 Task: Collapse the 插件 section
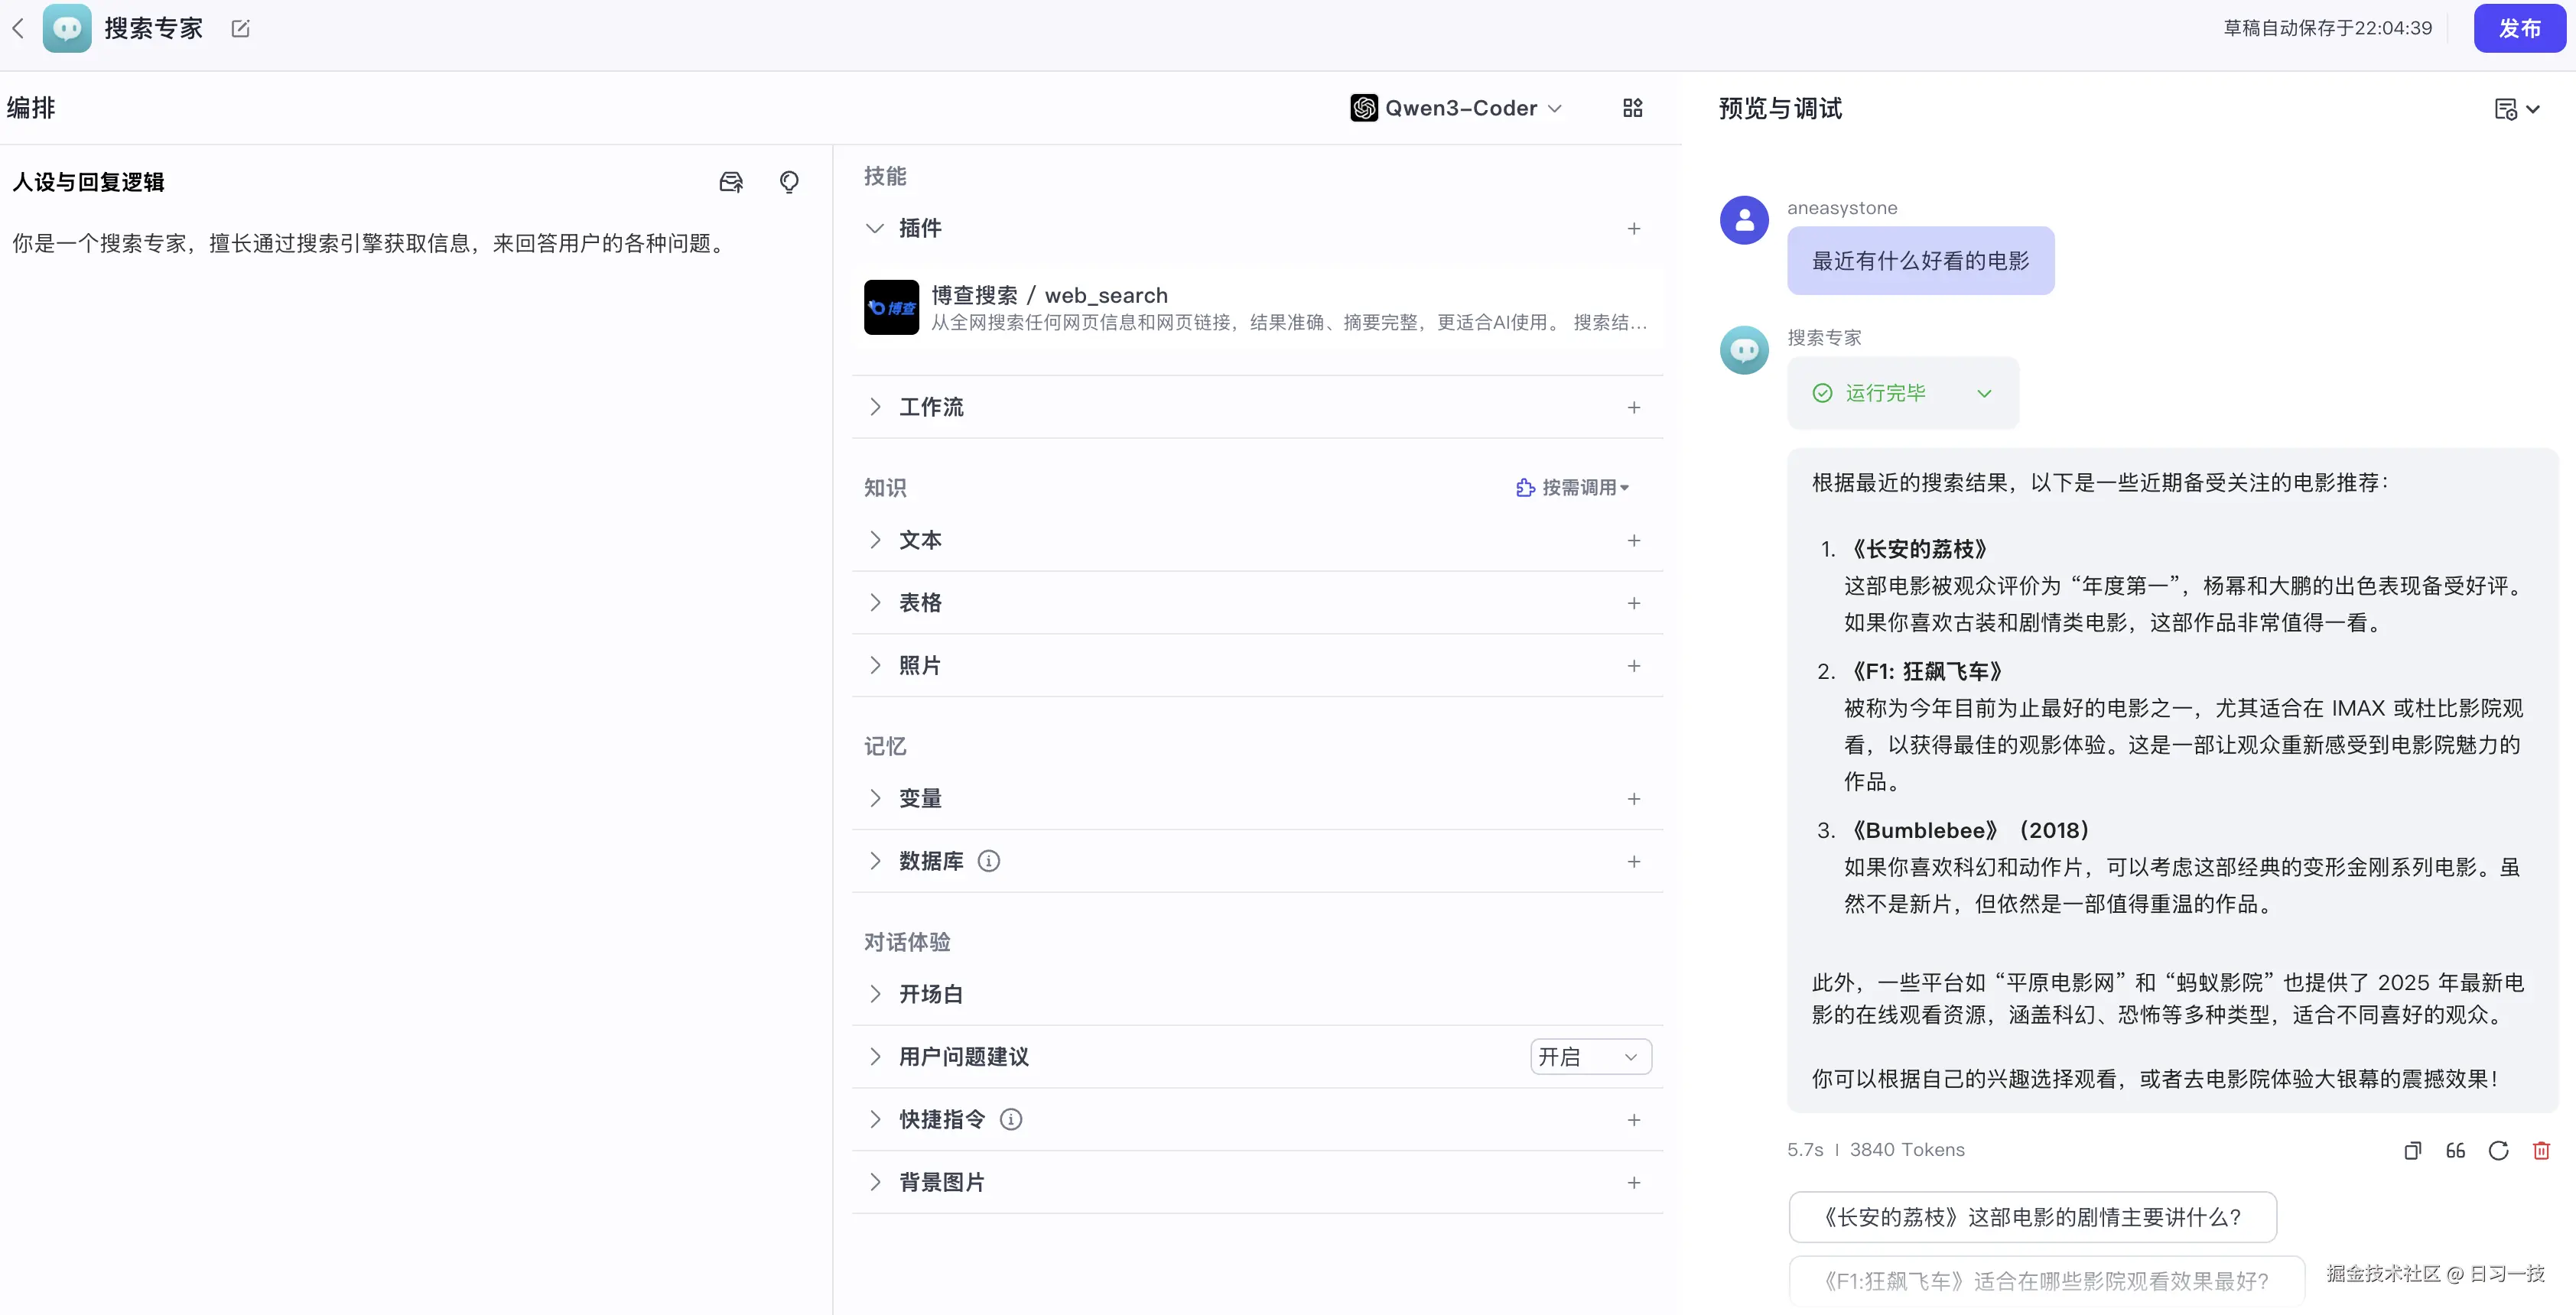[875, 229]
